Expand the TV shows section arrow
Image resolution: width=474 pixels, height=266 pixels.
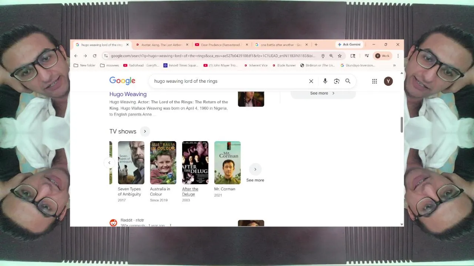pos(145,131)
